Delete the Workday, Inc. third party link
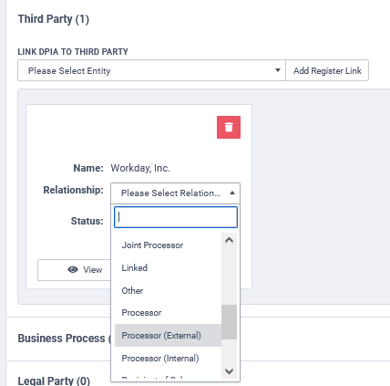Screen dimensions: 390x386 click(x=229, y=127)
